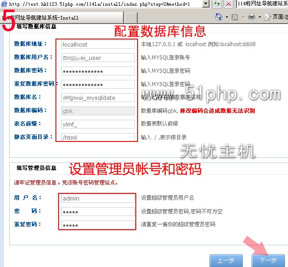
Task: Click the 上一步 (previous step) button
Action: [226, 260]
